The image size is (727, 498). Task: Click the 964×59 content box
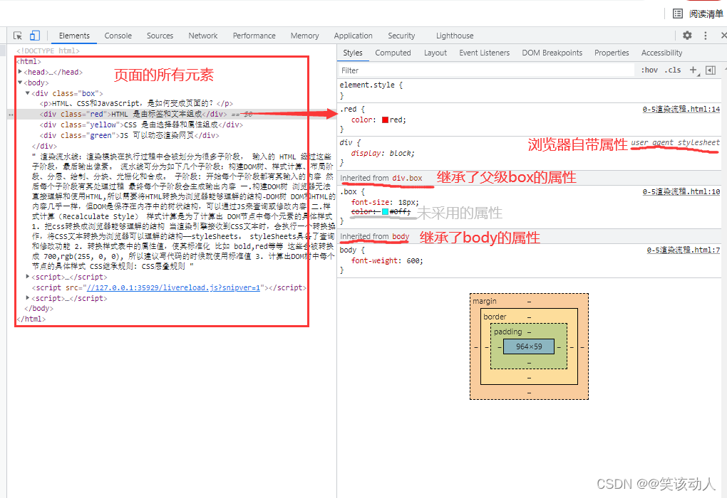pyautogui.click(x=529, y=346)
